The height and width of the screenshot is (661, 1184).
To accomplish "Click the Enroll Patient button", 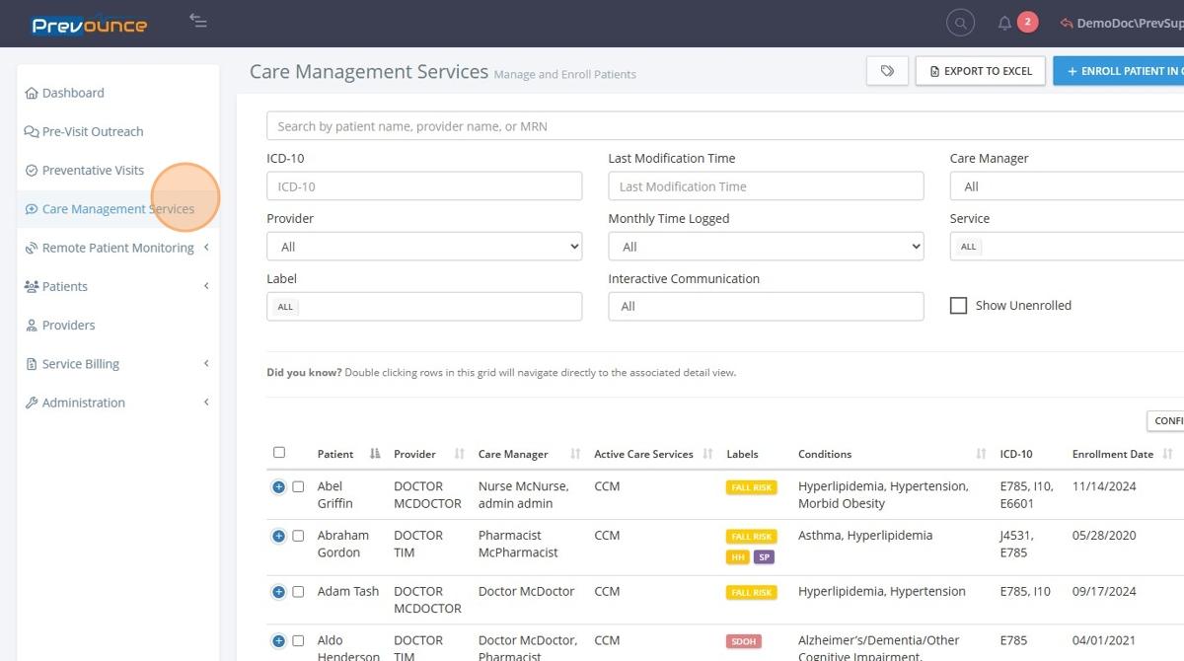I will pos(1119,71).
